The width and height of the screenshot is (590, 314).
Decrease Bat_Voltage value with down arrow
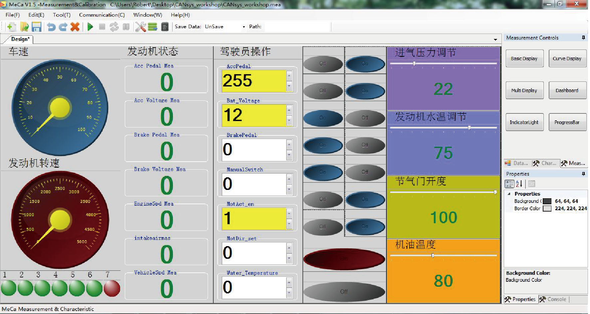[x=289, y=121]
